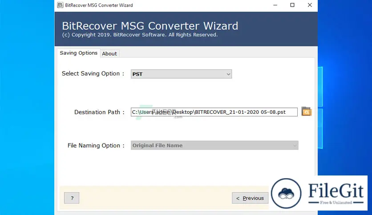The image size is (372, 215).
Task: Click the Copyright 2019 BitRecover Software notice
Action: tap(140, 35)
